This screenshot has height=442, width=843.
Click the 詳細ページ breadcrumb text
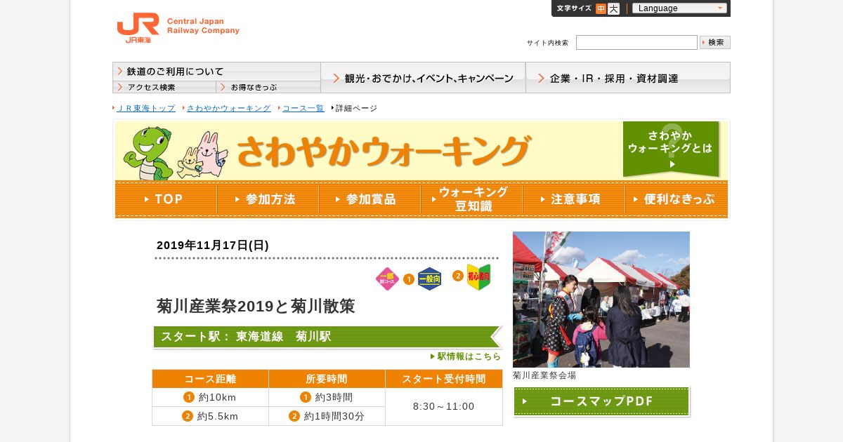[356, 108]
